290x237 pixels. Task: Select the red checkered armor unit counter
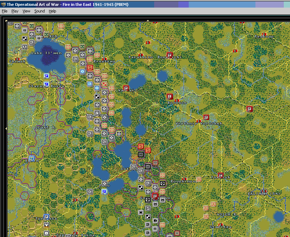(x=104, y=84)
